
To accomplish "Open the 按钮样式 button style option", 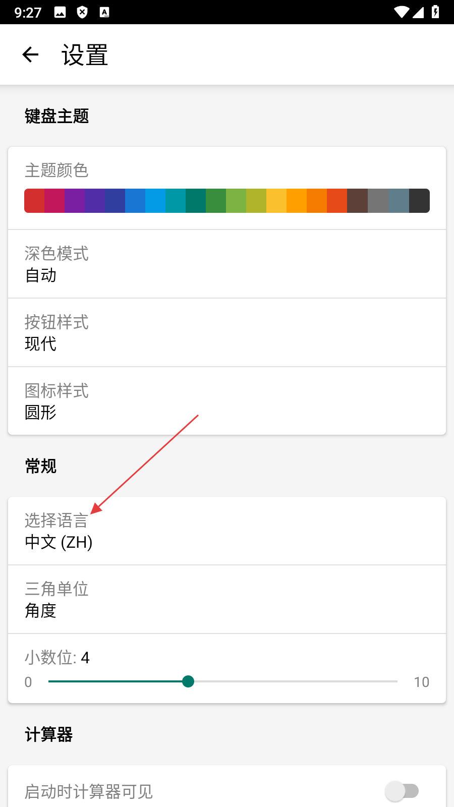I will coord(227,332).
